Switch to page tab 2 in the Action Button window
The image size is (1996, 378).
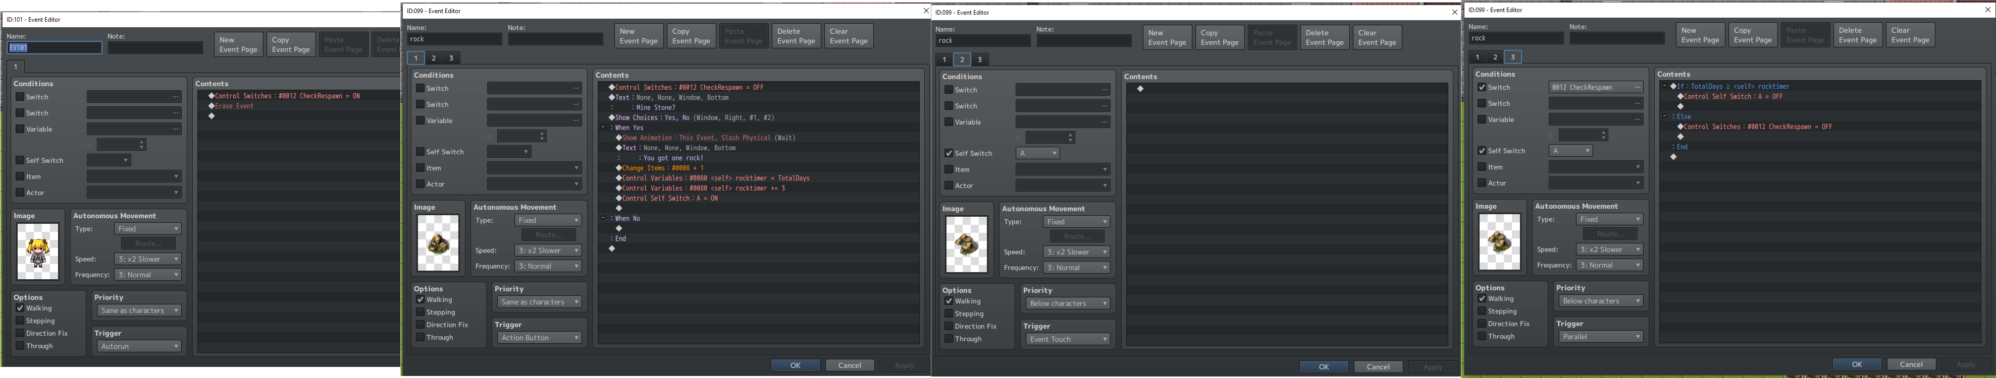click(x=433, y=58)
